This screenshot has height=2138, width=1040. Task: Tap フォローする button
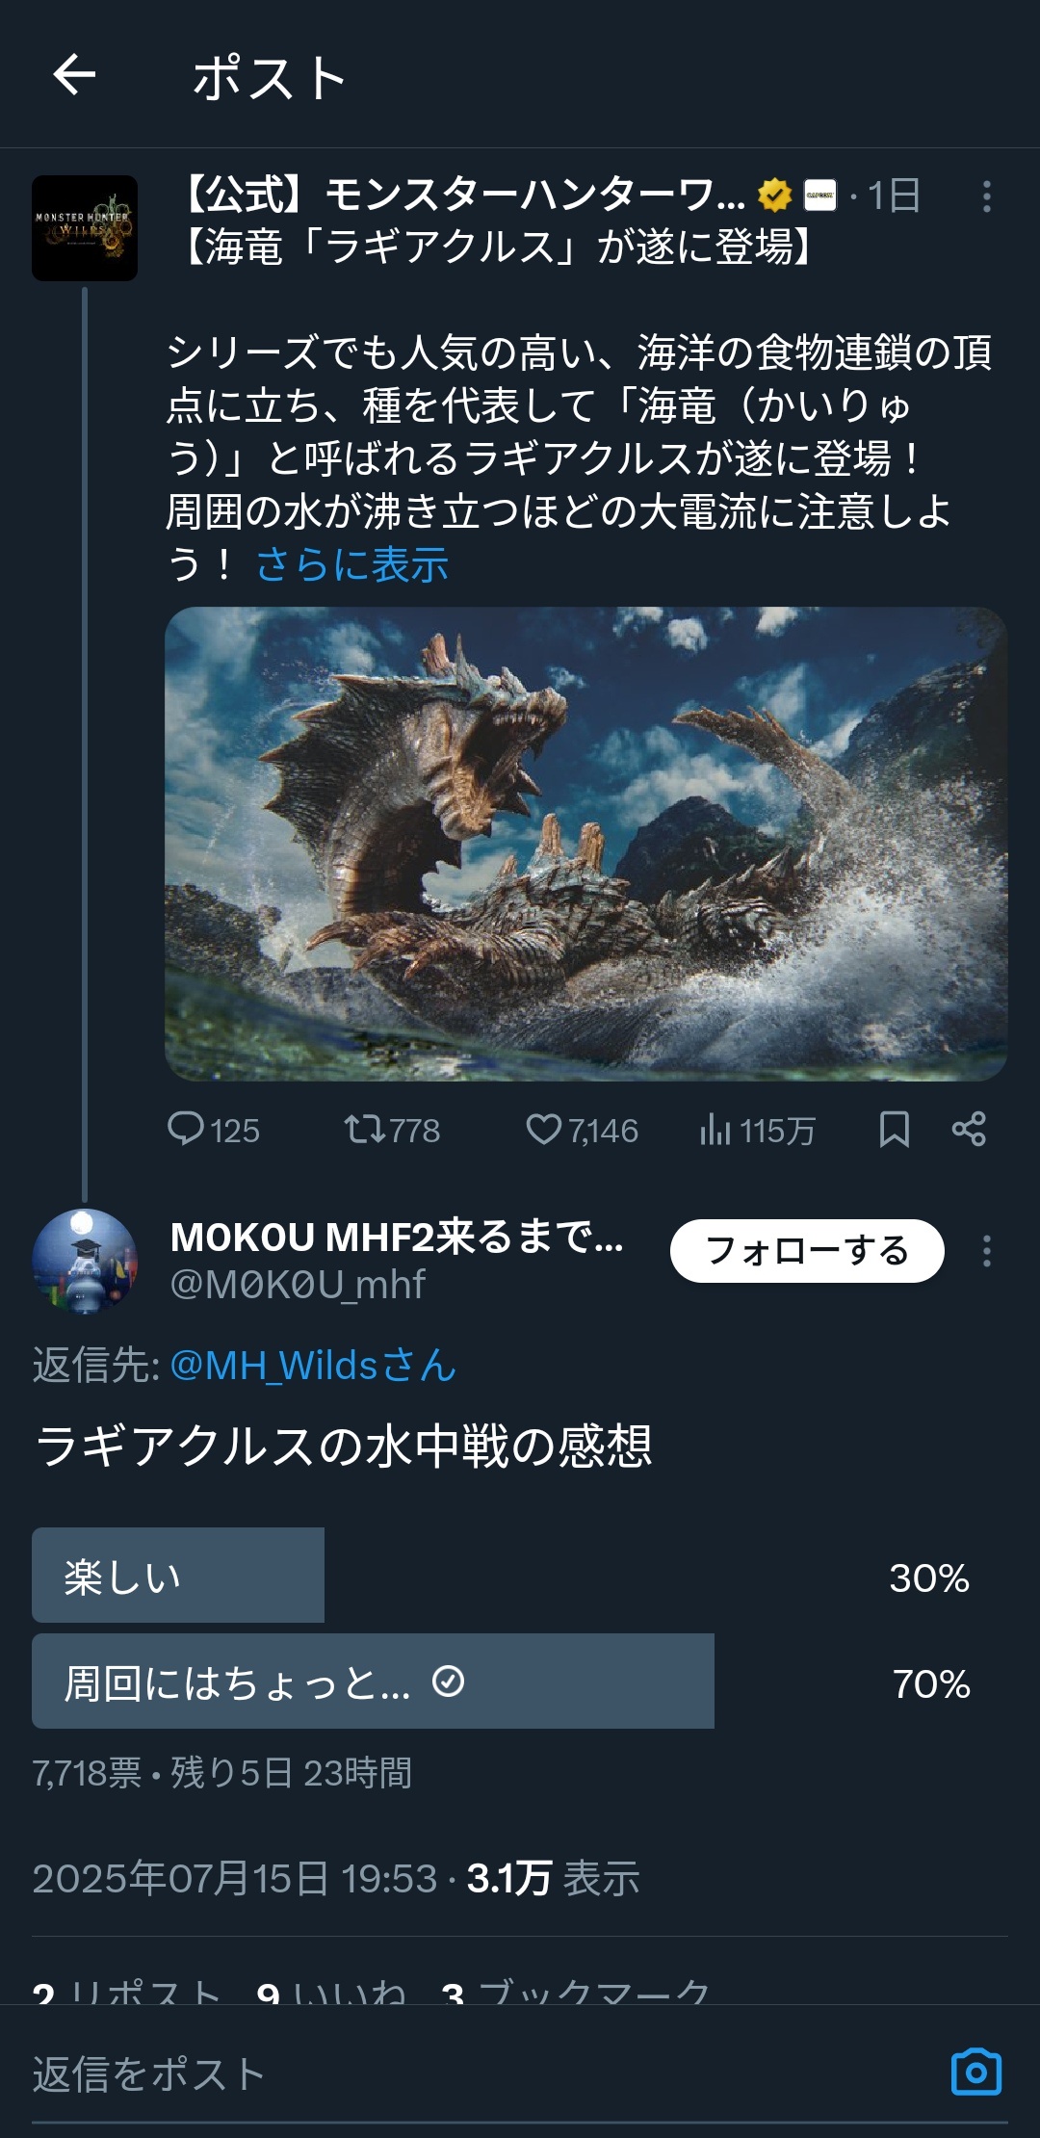[807, 1251]
